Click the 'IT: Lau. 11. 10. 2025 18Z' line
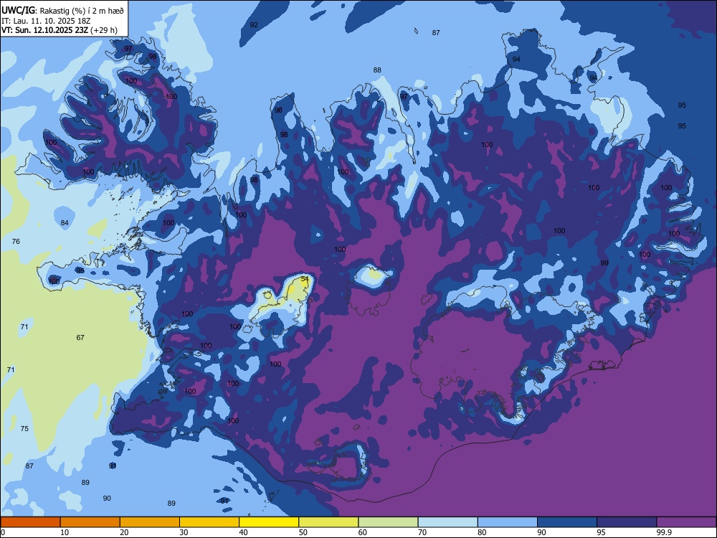Image resolution: width=717 pixels, height=538 pixels. pos(44,21)
